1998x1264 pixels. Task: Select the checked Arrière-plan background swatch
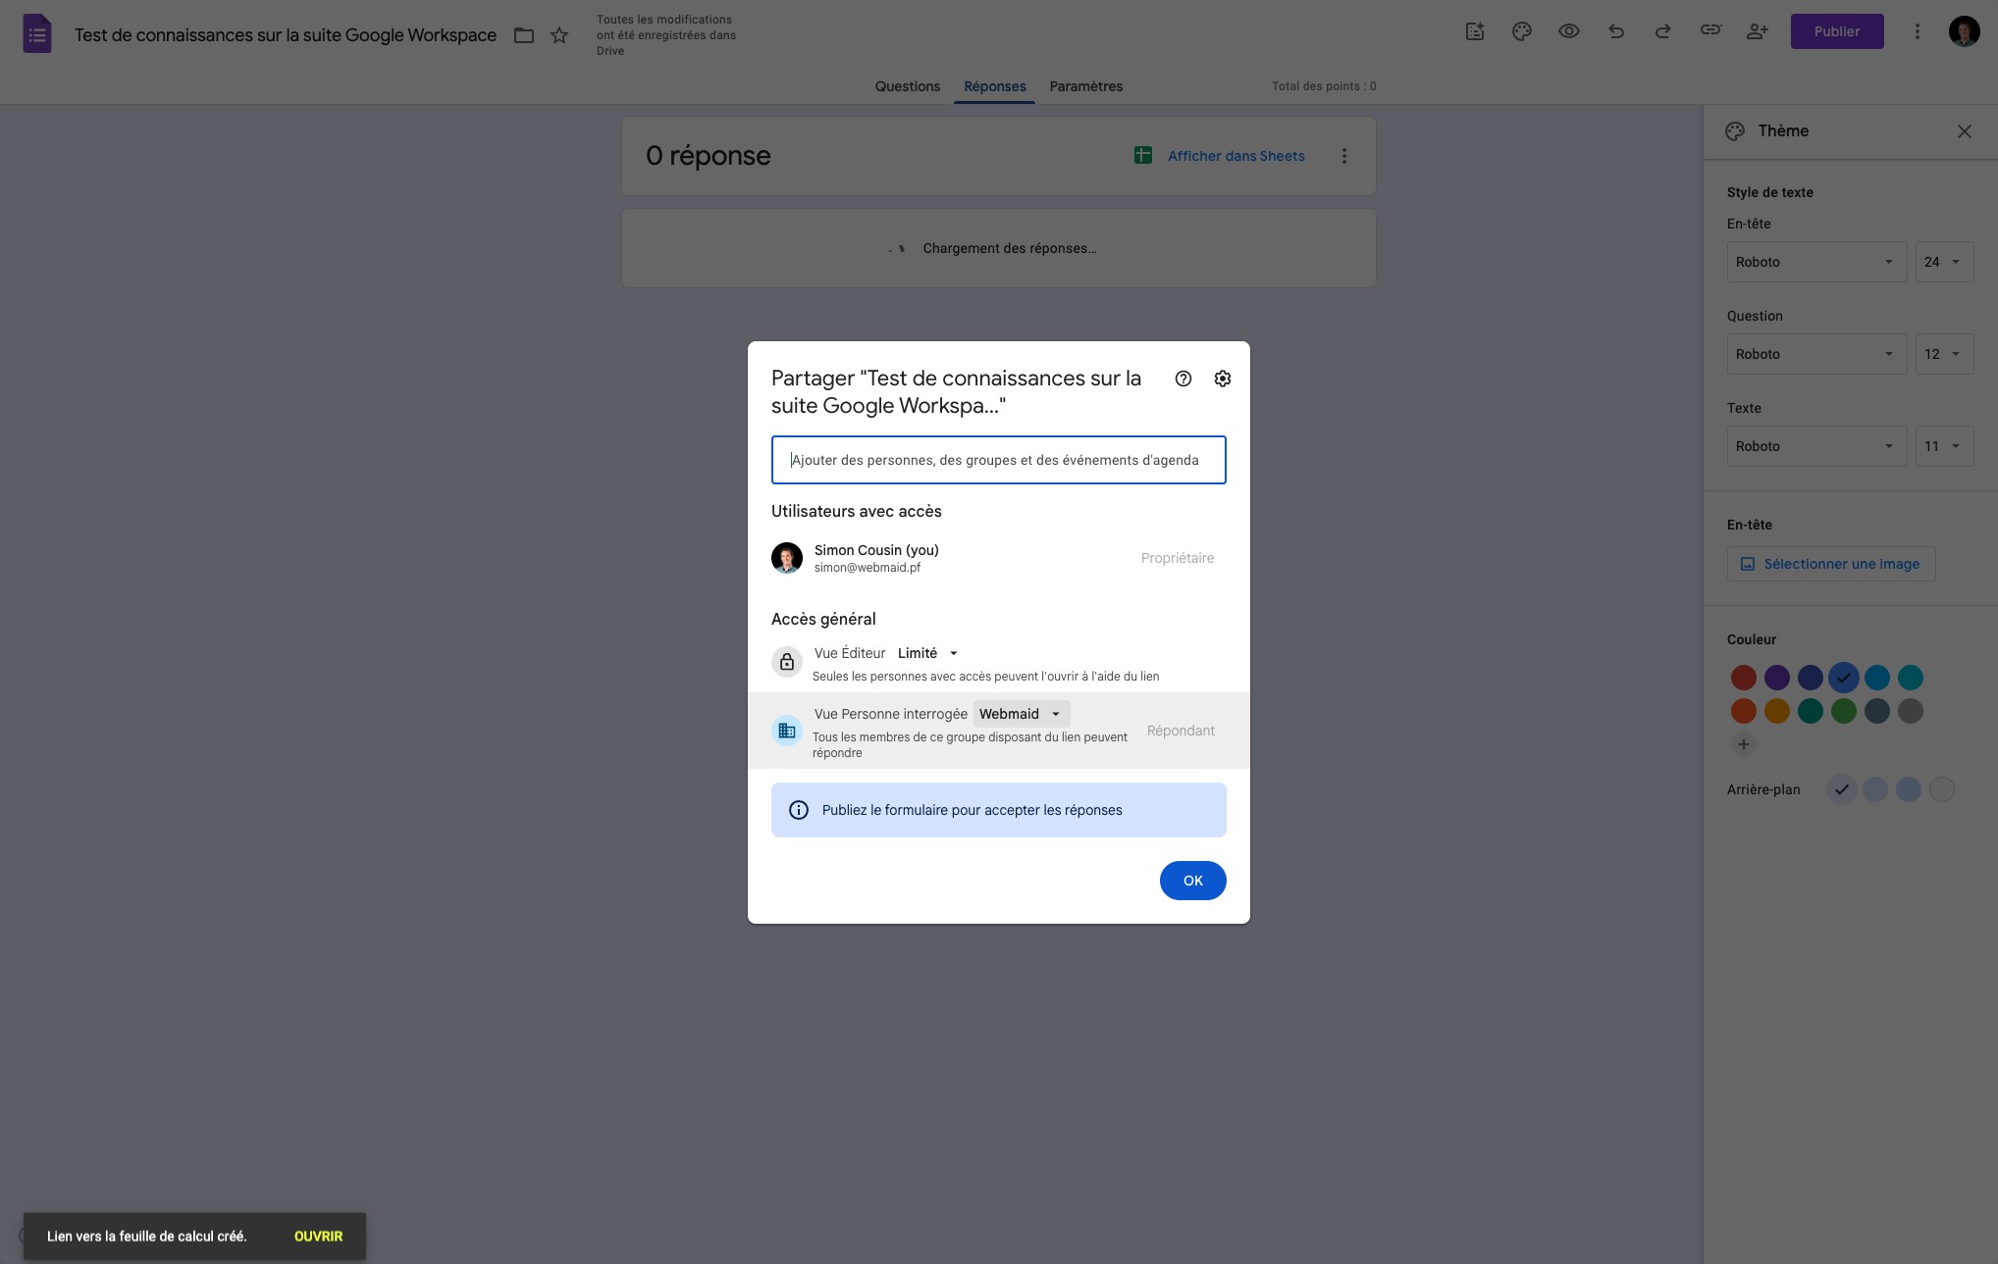click(x=1842, y=789)
